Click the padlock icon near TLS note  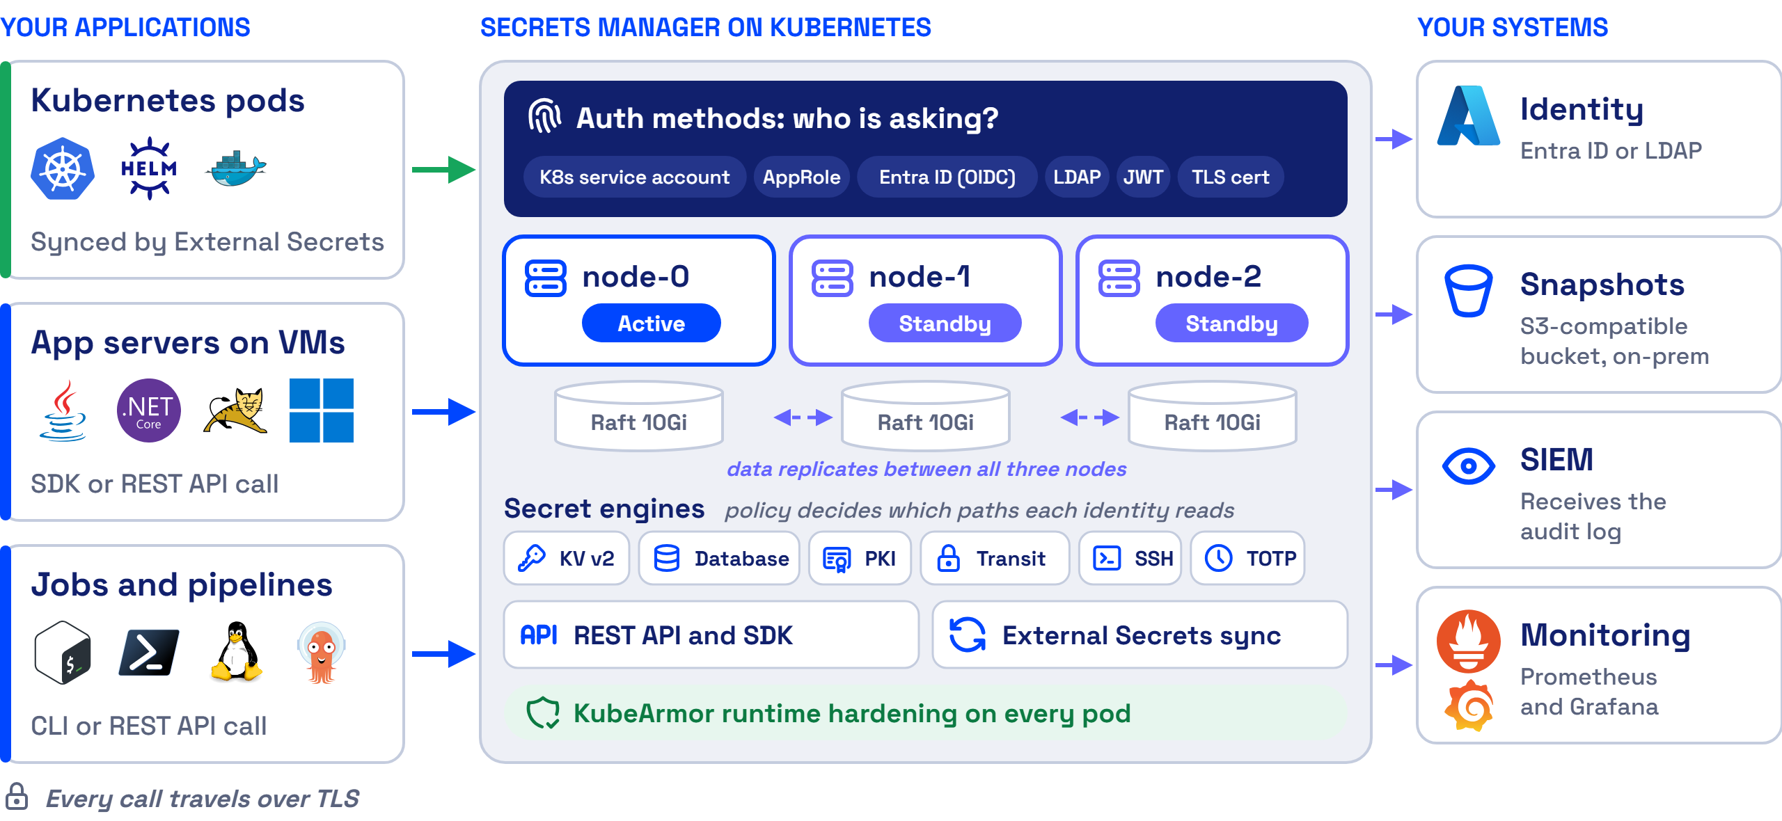(x=17, y=796)
